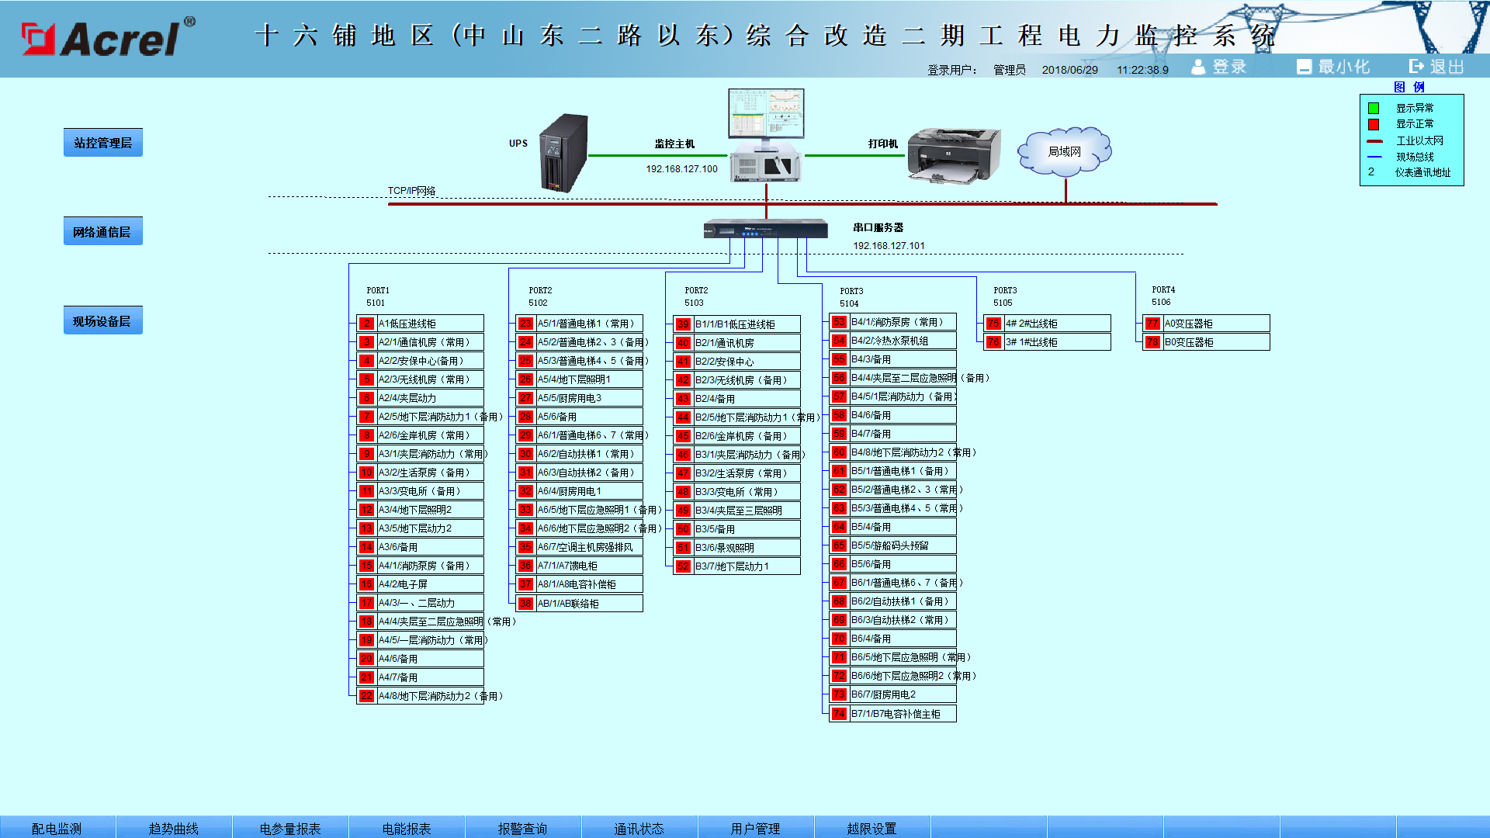1490x838 pixels.
Task: Click the login user icon
Action: (x=1198, y=67)
